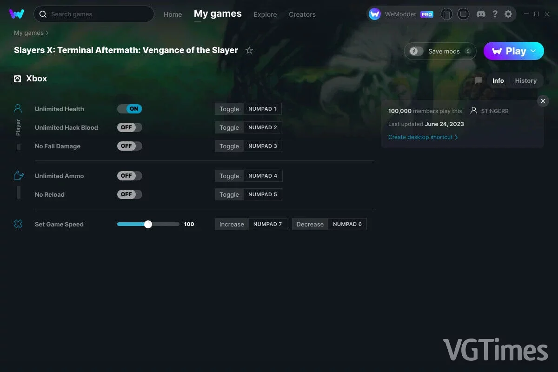The width and height of the screenshot is (558, 372).
Task: Open the History tab
Action: click(x=526, y=80)
